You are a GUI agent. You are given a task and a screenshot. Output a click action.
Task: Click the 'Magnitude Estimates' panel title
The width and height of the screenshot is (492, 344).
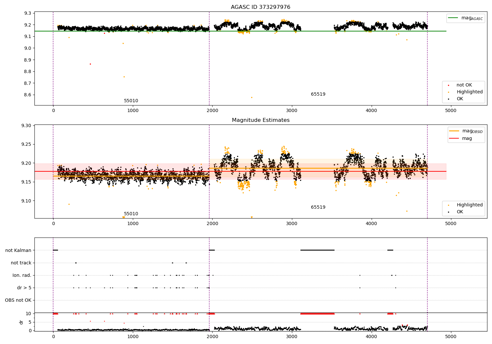pyautogui.click(x=260, y=120)
